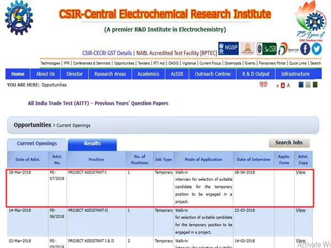Open the NGSP portal icon
The width and height of the screenshot is (331, 248).
(x=228, y=48)
